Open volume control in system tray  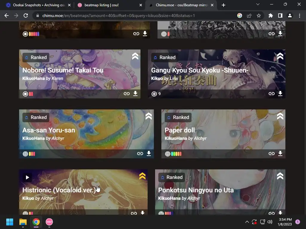point(270,222)
